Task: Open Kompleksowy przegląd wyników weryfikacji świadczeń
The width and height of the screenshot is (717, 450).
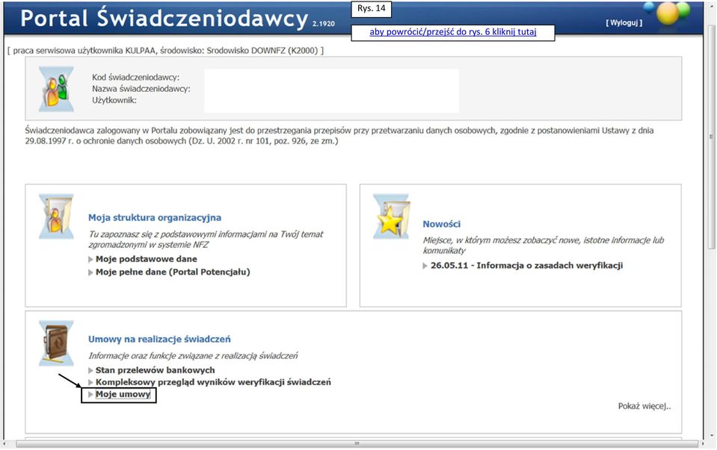Action: coord(213,382)
